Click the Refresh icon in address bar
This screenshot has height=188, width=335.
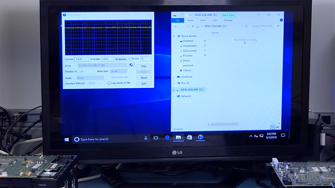(x=246, y=26)
